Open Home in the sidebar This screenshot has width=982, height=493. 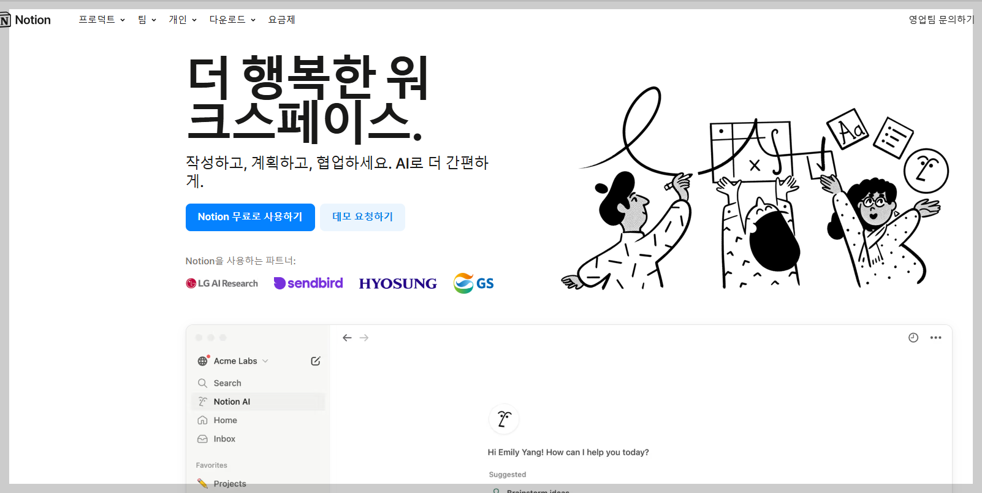258,421
